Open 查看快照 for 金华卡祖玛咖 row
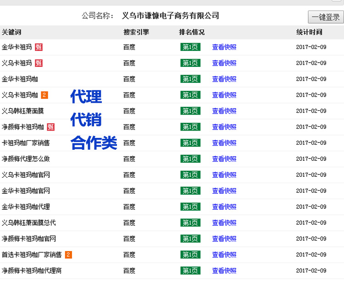This screenshot has height=284, width=344. pyautogui.click(x=224, y=79)
